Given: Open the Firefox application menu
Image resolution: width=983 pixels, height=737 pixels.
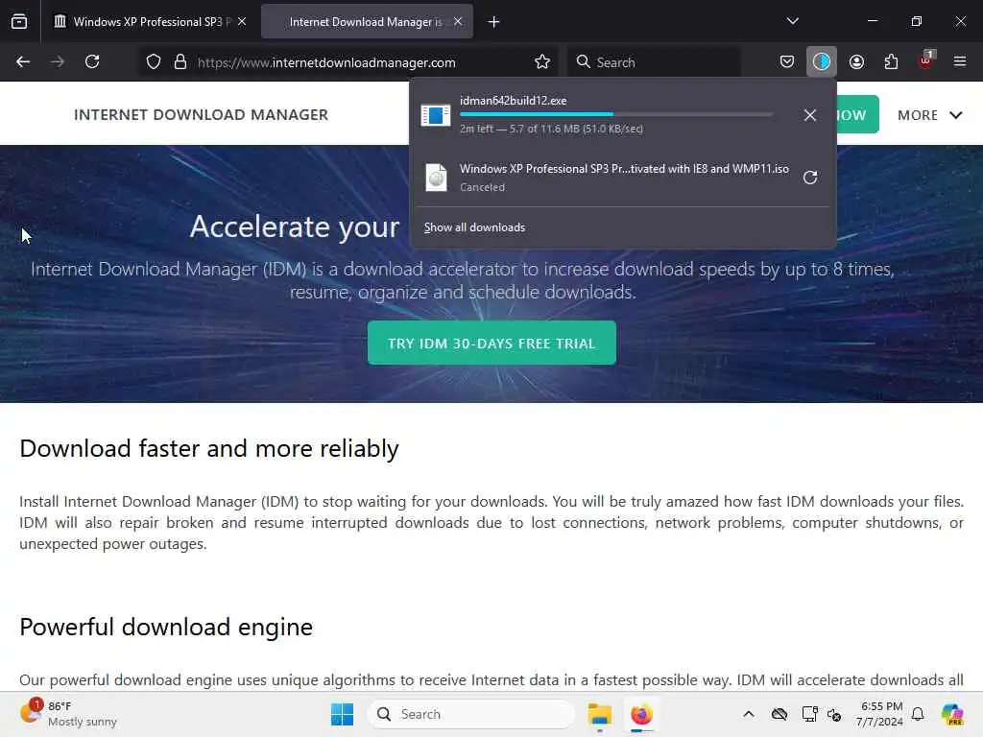Looking at the screenshot, I should (960, 62).
